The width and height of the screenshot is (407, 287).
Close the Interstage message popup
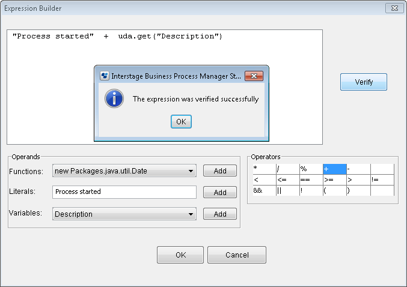[254, 76]
